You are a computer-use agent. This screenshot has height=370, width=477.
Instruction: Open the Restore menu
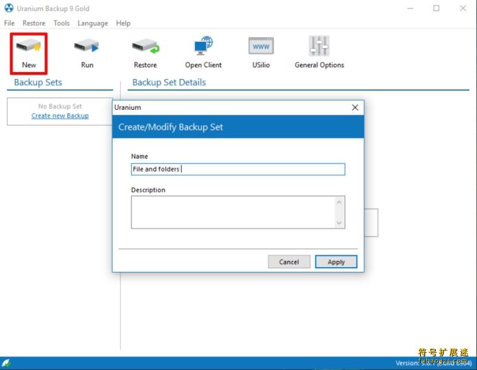(34, 23)
